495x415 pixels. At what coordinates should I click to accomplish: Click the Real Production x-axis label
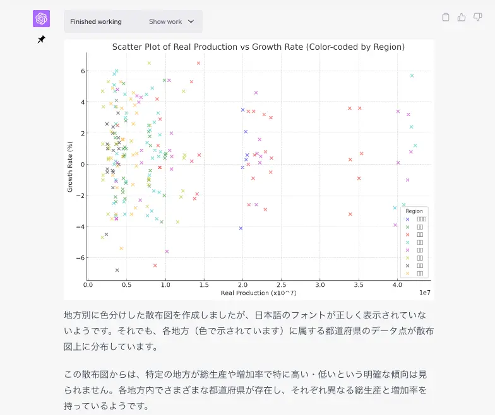[258, 293]
